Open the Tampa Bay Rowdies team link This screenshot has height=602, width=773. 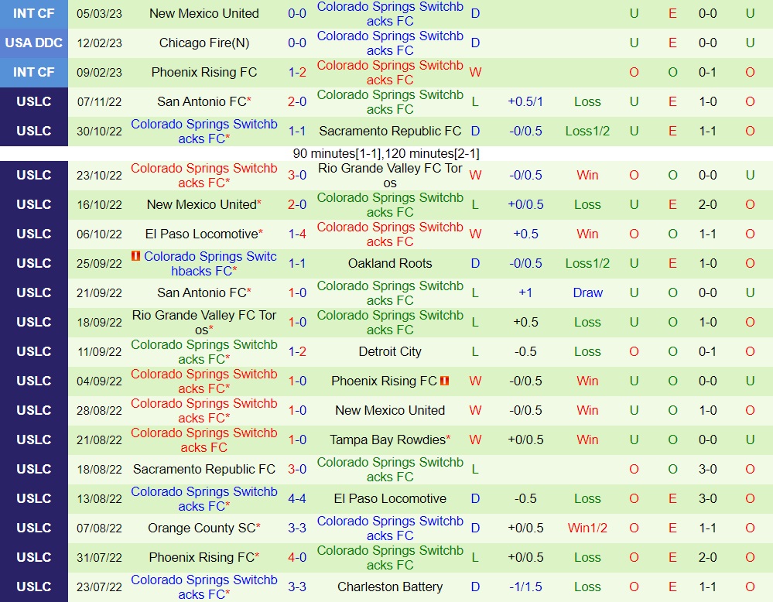pyautogui.click(x=388, y=440)
